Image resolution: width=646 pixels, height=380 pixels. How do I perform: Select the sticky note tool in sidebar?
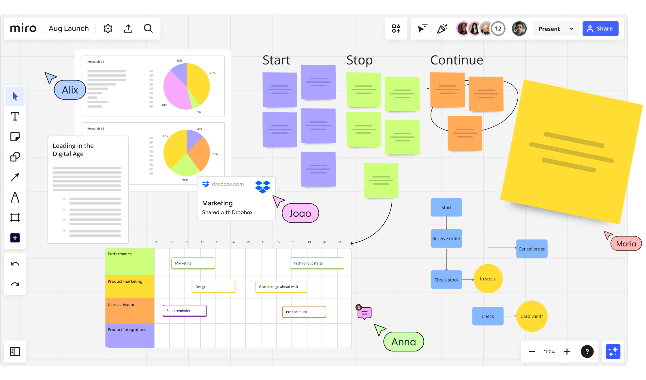(15, 137)
